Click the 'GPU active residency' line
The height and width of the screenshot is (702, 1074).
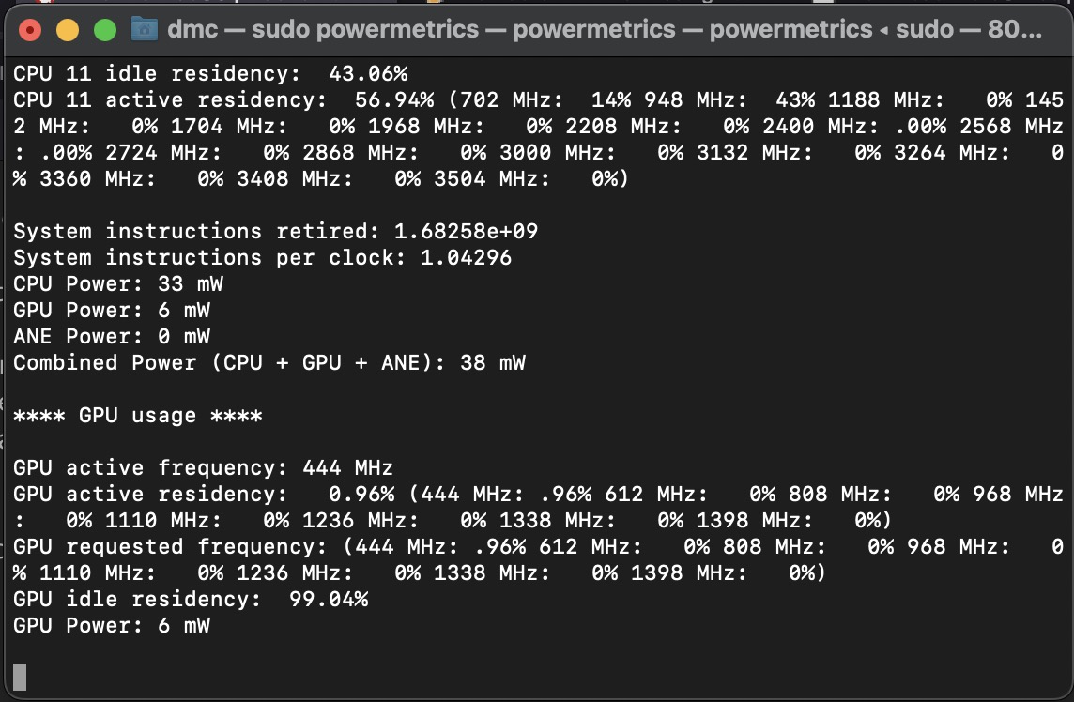coord(150,494)
